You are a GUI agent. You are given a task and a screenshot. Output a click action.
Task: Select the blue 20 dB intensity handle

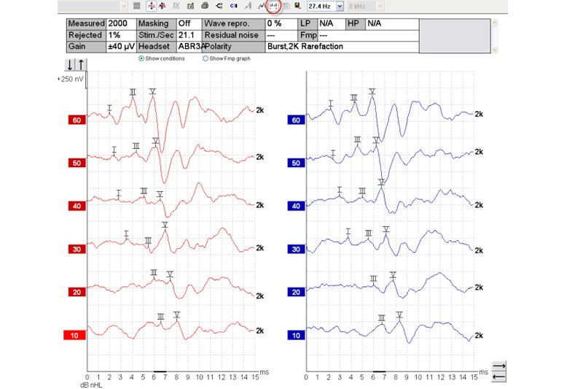pos(296,293)
